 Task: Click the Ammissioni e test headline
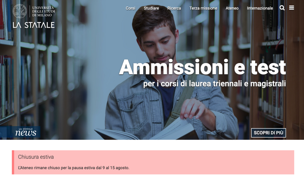point(202,67)
